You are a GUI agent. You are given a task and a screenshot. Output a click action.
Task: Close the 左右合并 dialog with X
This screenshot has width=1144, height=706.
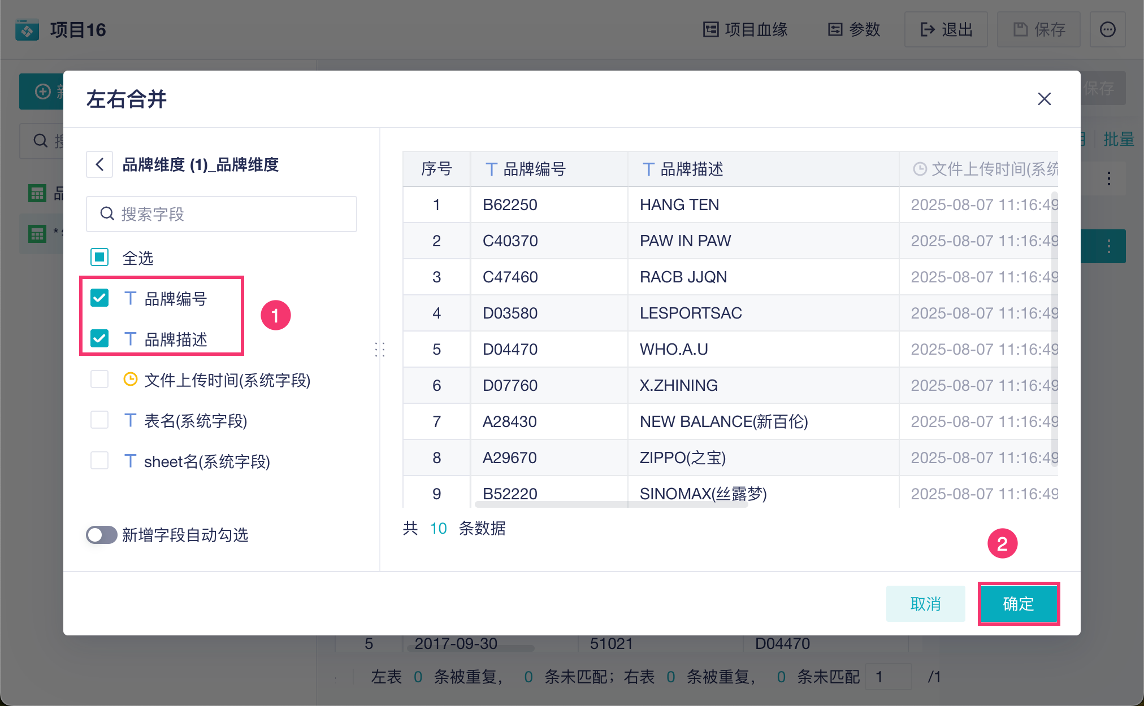pos(1044,99)
